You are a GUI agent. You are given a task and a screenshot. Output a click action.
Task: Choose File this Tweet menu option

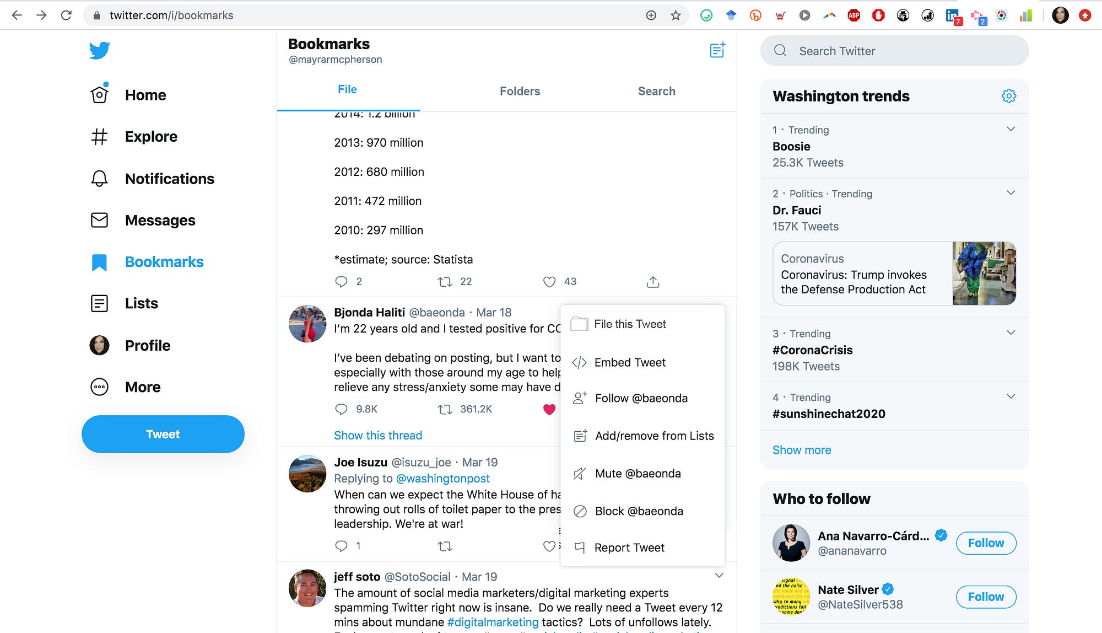[x=630, y=324]
